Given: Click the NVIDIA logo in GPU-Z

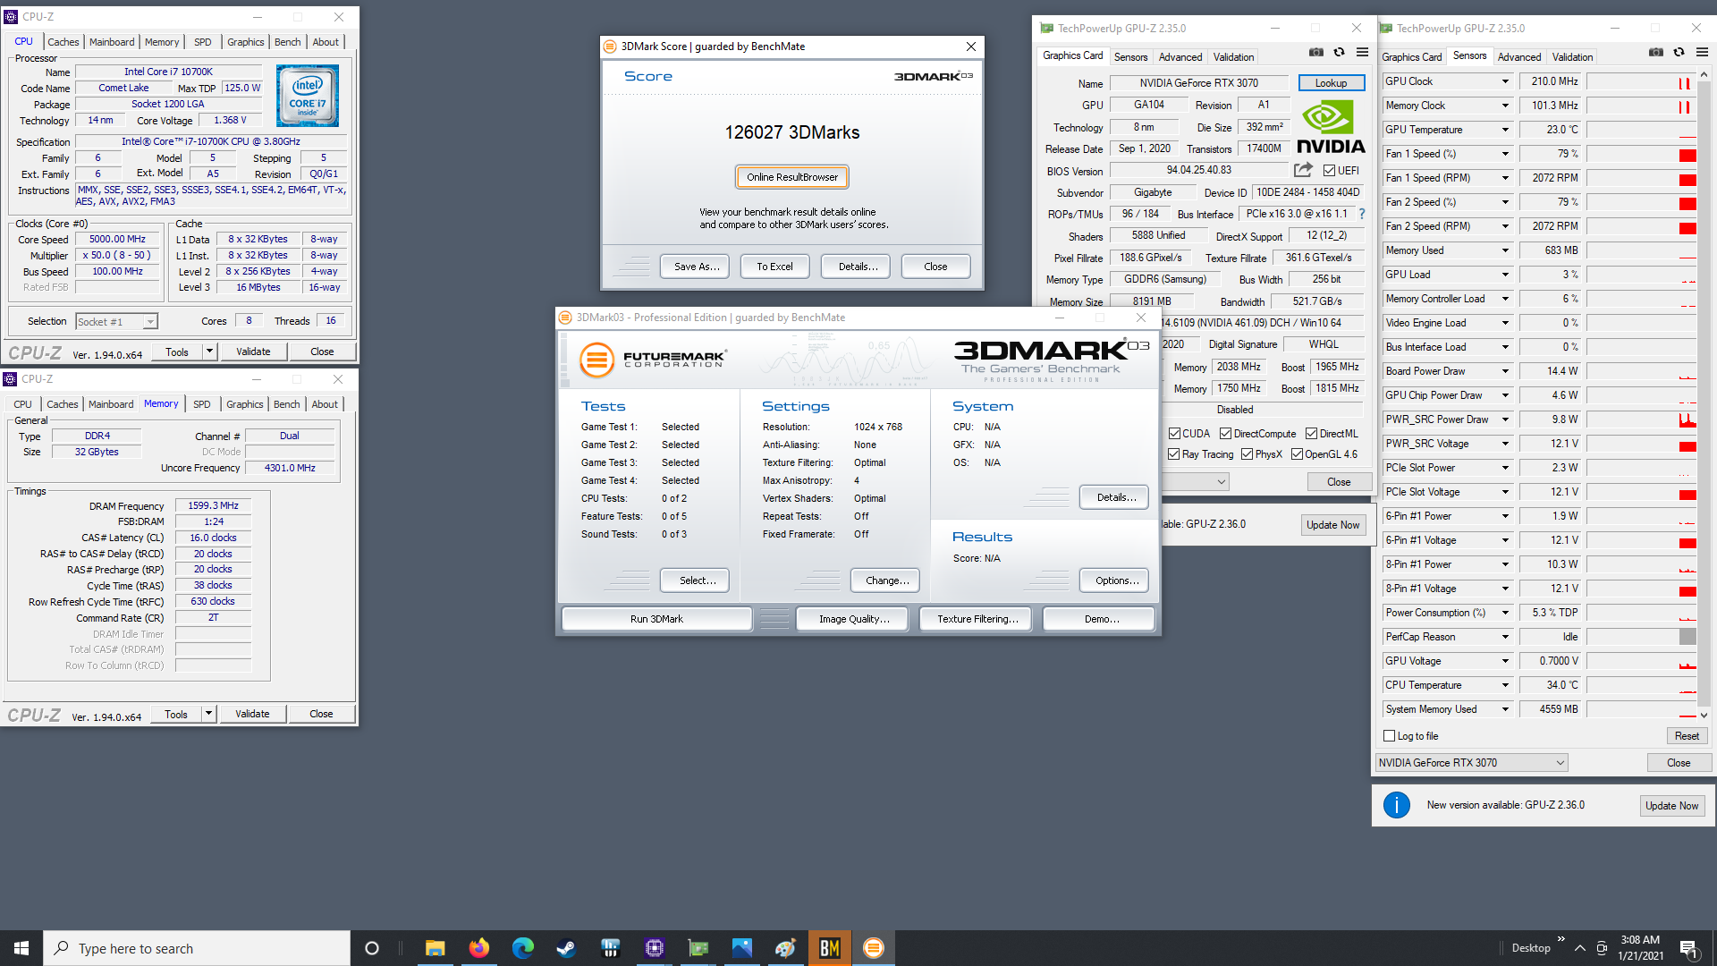Looking at the screenshot, I should pos(1331,127).
